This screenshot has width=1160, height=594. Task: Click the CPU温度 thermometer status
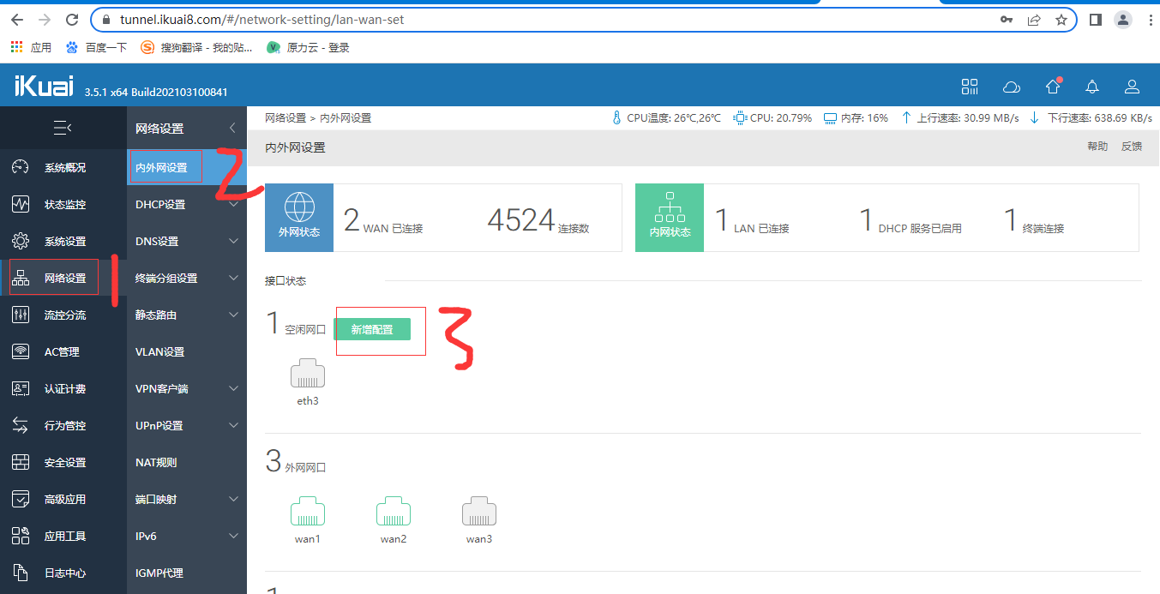(666, 118)
